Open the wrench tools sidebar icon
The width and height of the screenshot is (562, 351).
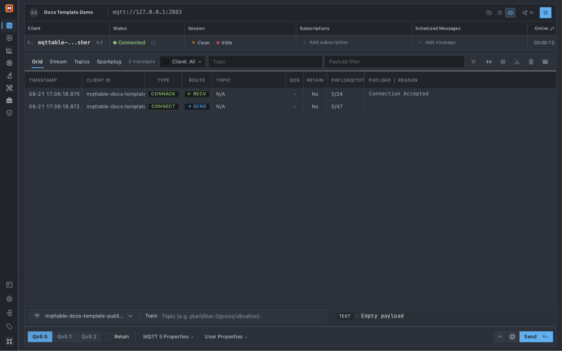tap(9, 88)
